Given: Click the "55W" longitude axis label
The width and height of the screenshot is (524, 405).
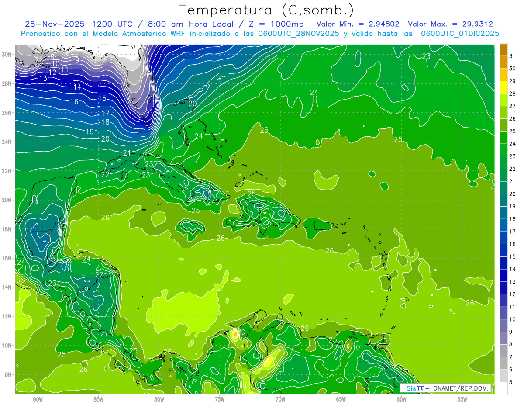Looking at the screenshot, I should pyautogui.click(x=462, y=399).
